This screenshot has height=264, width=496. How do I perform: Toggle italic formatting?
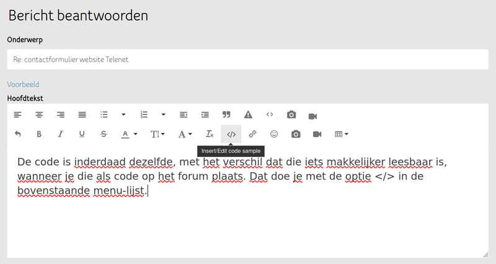[60, 134]
